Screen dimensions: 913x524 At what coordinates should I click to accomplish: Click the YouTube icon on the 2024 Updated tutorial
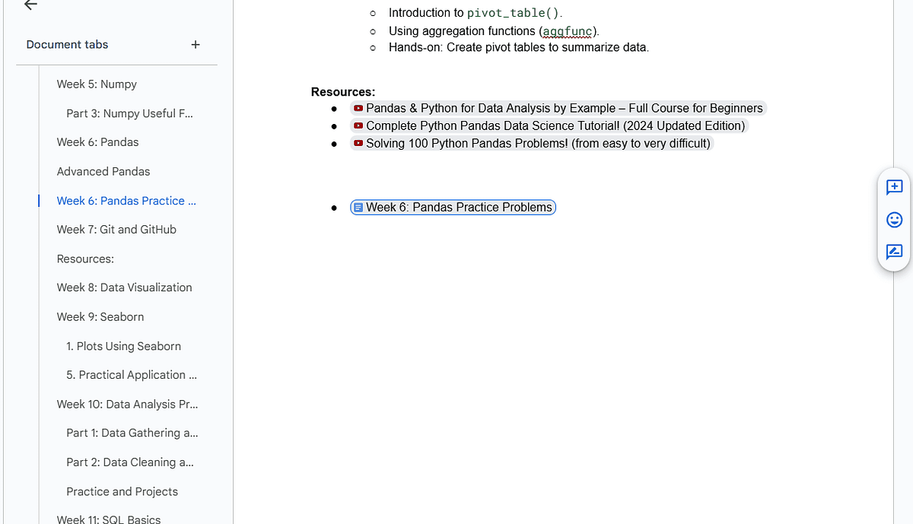(358, 125)
